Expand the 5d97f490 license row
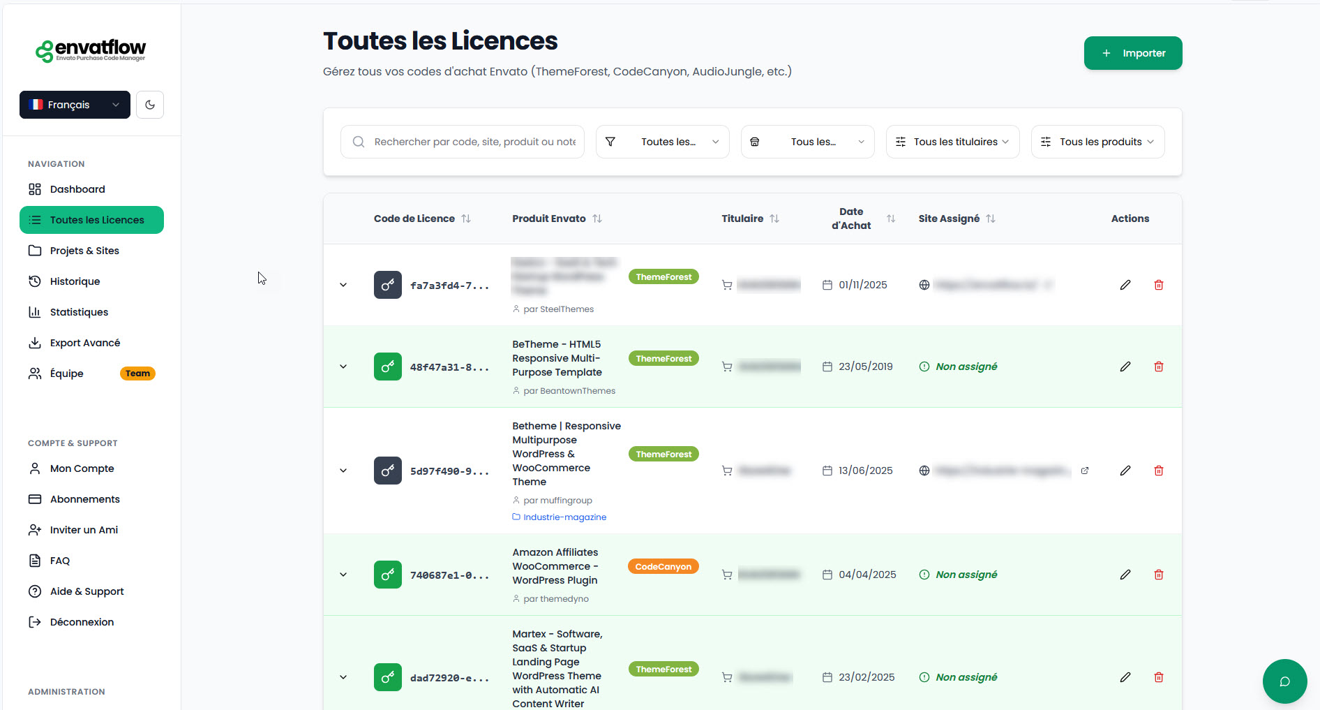The image size is (1320, 710). (343, 471)
